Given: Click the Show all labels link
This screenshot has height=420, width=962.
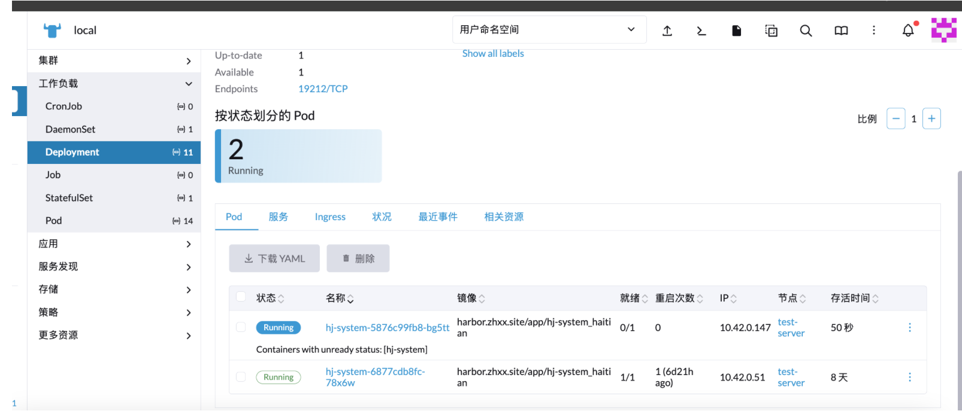Looking at the screenshot, I should [x=492, y=54].
